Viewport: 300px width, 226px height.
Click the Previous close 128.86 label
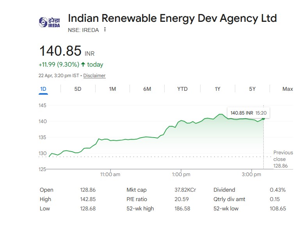tap(283, 159)
